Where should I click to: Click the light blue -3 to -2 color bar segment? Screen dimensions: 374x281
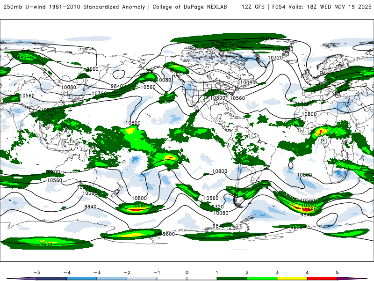tap(112, 279)
